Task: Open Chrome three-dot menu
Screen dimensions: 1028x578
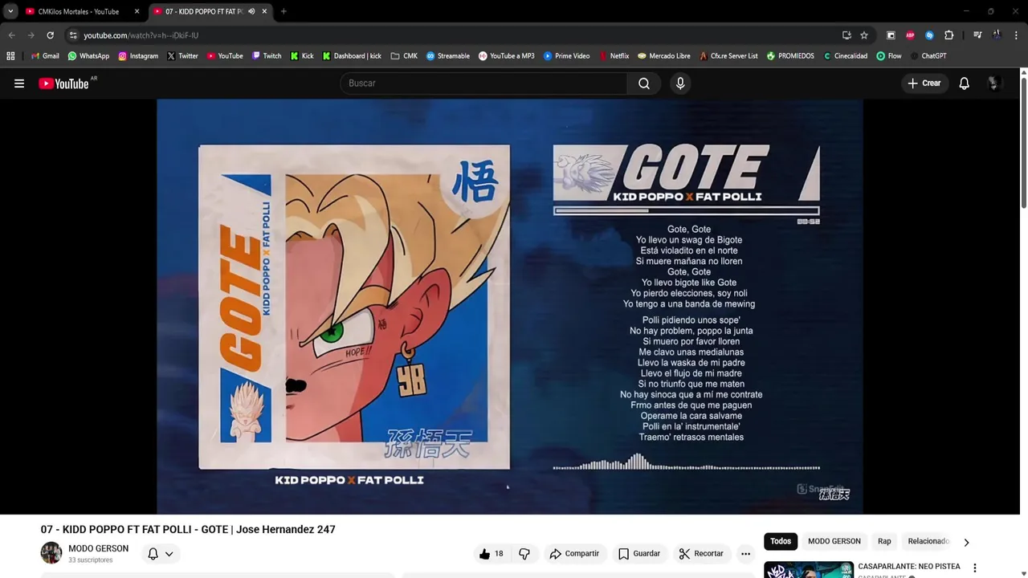Action: point(1016,35)
